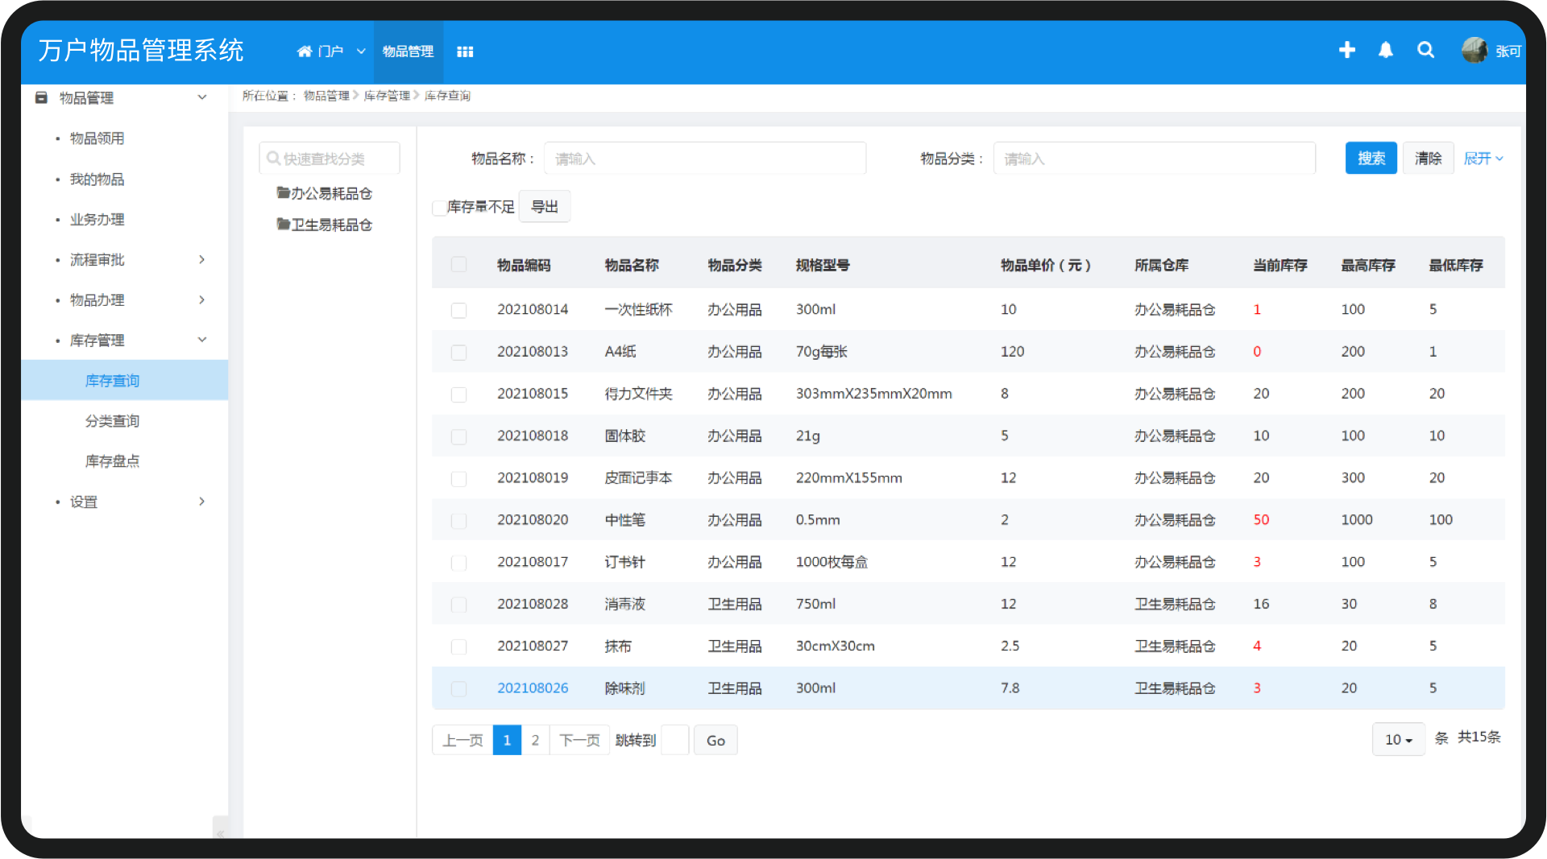Open item code link 202108026
The height and width of the screenshot is (859, 1547).
point(533,688)
